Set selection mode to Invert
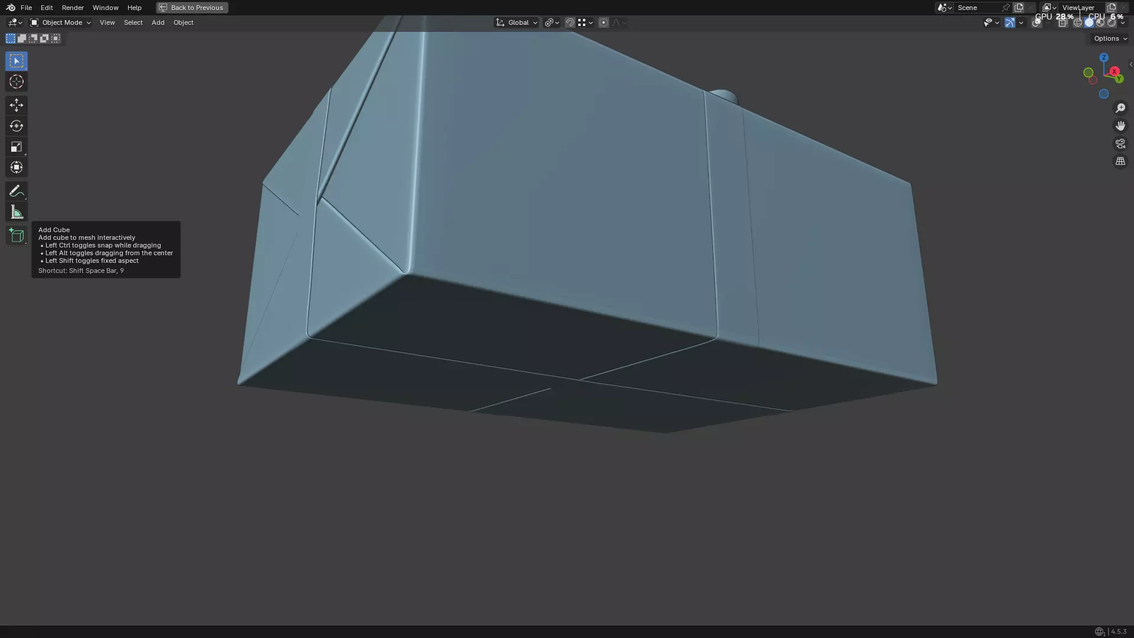This screenshot has height=638, width=1134. (x=44, y=38)
